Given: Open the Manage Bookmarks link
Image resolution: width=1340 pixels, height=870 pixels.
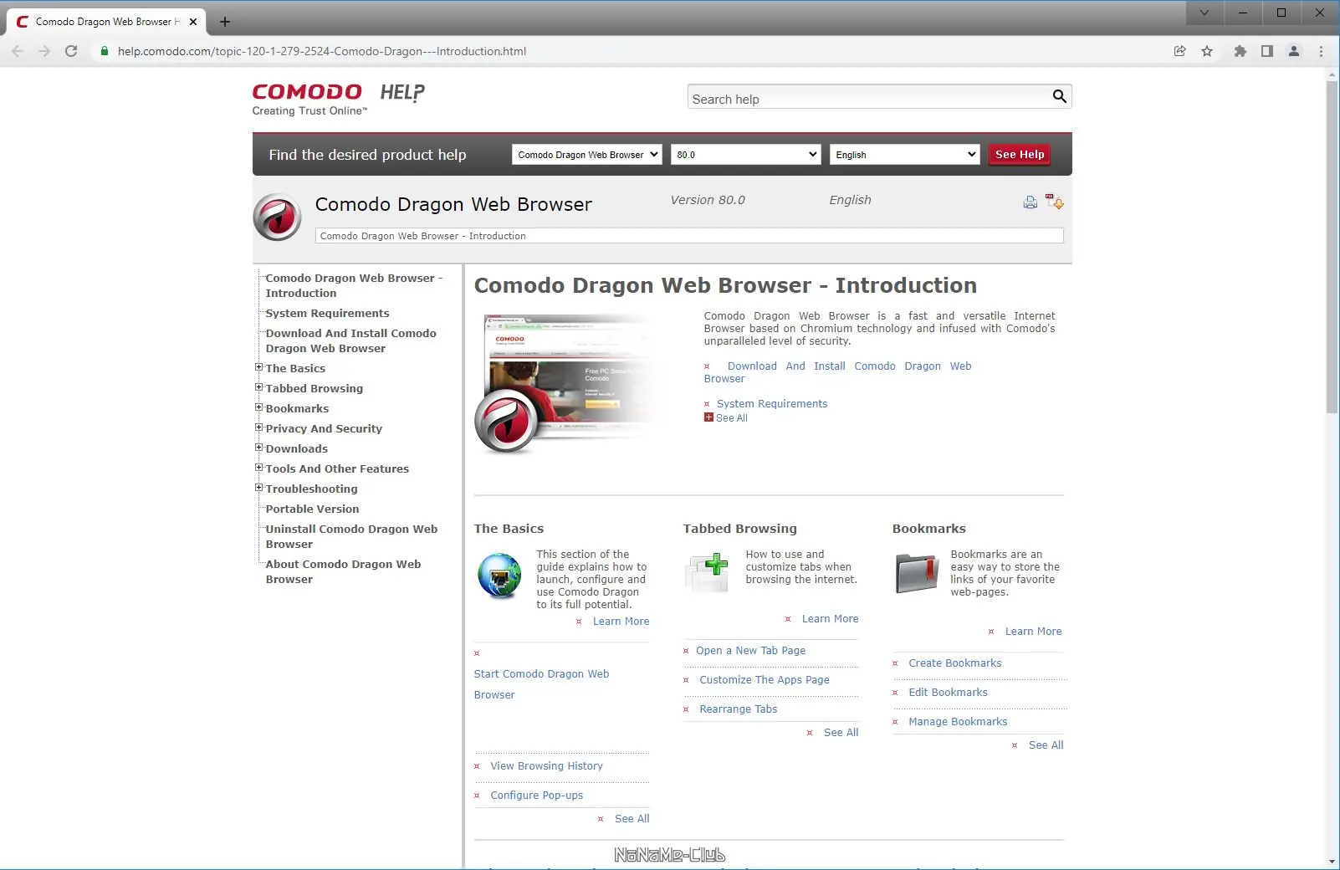Looking at the screenshot, I should (x=958, y=722).
